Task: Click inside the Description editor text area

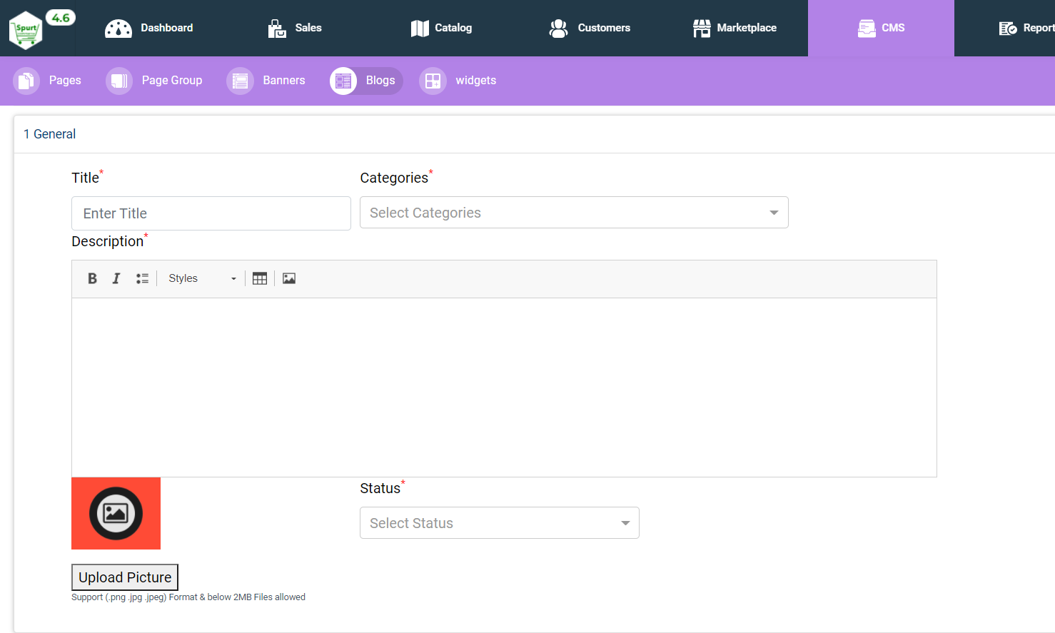Action: coord(504,388)
